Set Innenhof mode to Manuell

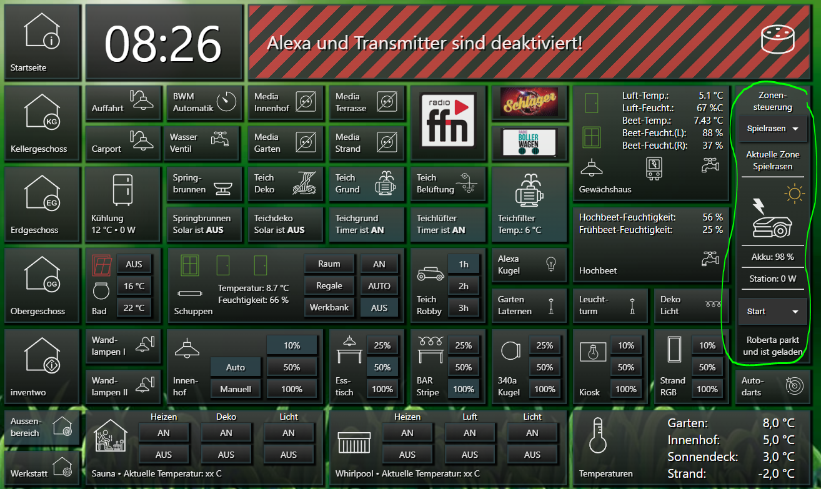click(x=236, y=389)
